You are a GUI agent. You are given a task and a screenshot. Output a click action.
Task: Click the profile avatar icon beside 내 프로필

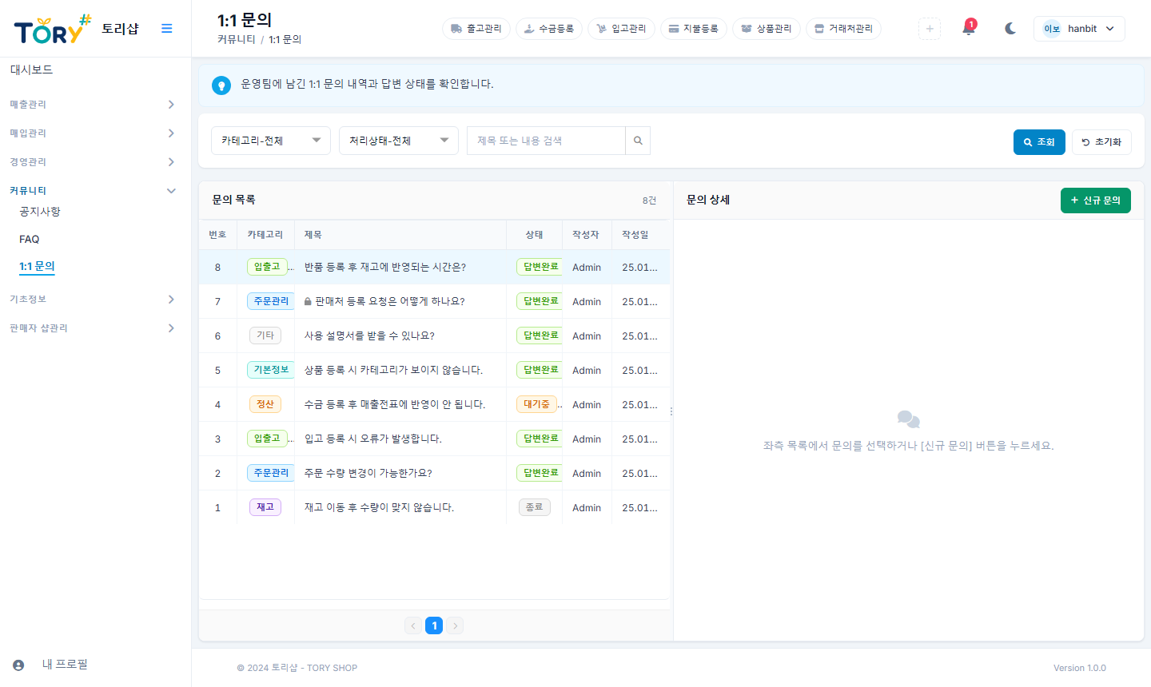coord(18,665)
